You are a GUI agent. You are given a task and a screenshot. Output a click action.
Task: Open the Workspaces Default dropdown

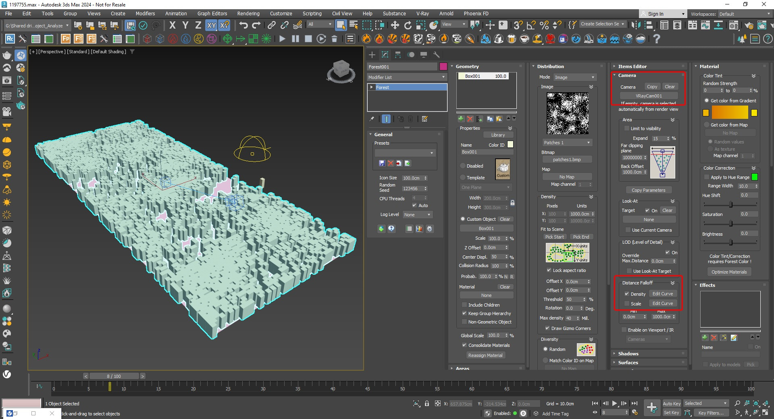click(744, 14)
